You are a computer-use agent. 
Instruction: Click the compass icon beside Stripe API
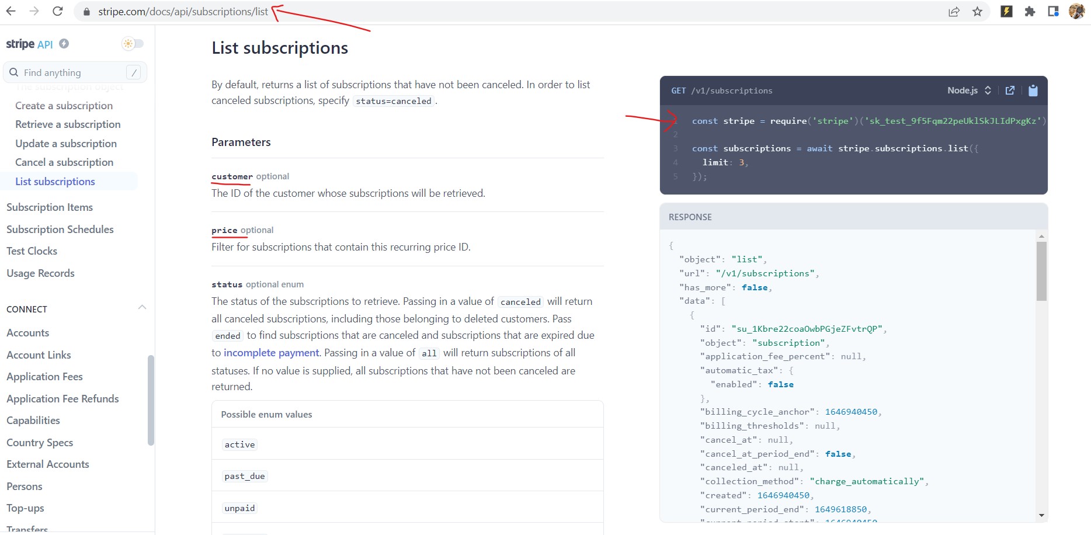[64, 43]
